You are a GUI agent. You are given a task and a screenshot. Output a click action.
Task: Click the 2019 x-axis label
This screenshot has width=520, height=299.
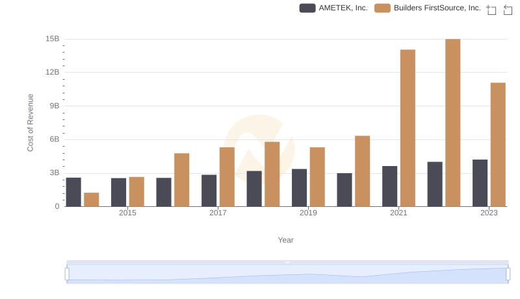(x=308, y=213)
